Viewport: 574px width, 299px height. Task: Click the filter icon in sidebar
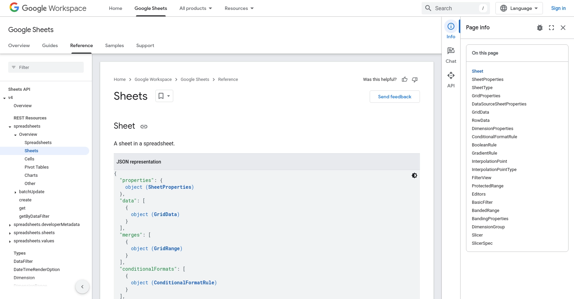[x=14, y=67]
